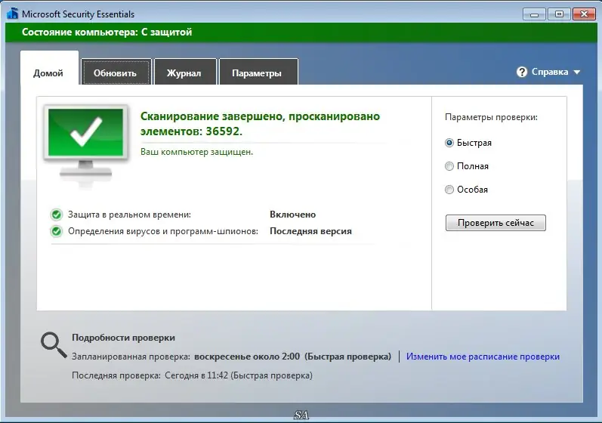This screenshot has height=423, width=602.
Task: Switch to the Журнал tab
Action: coord(185,73)
